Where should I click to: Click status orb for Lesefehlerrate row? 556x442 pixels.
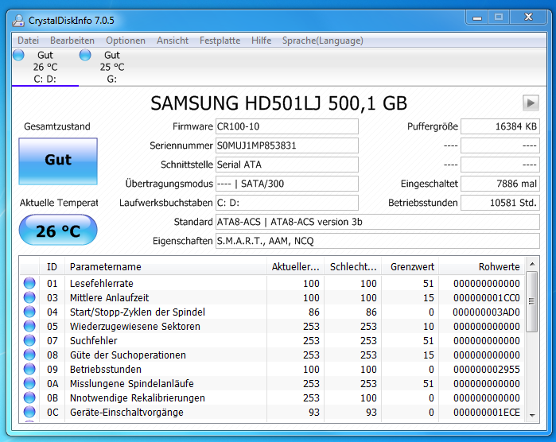29,283
